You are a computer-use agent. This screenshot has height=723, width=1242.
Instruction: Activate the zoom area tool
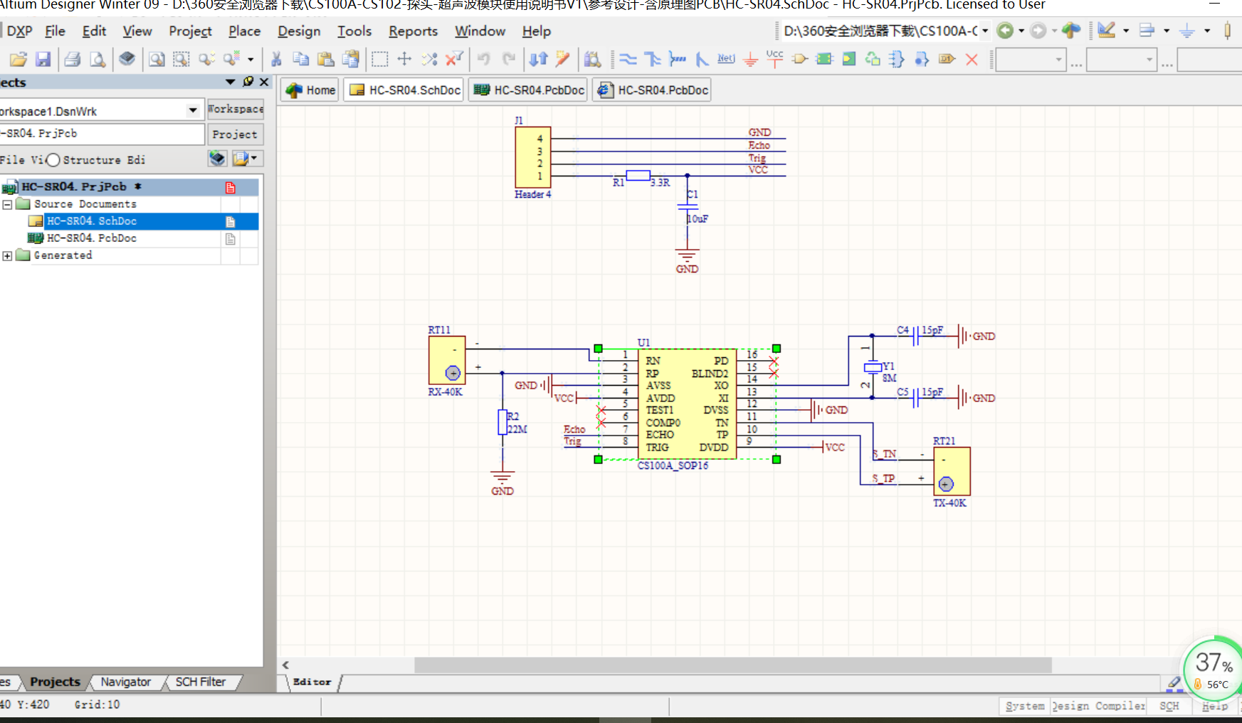(x=181, y=59)
